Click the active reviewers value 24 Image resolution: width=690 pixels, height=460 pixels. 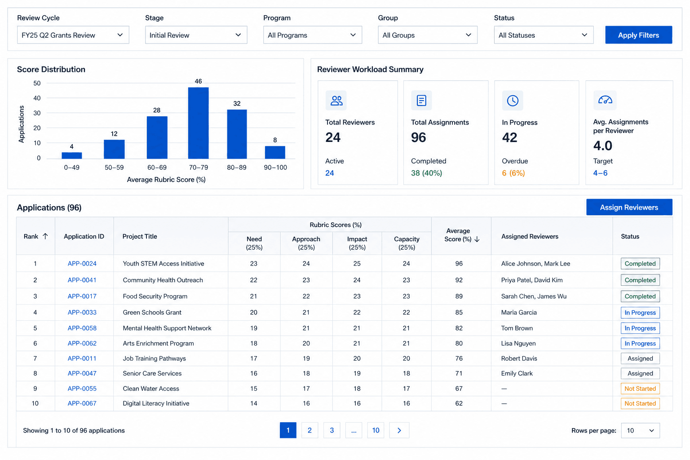(x=330, y=173)
